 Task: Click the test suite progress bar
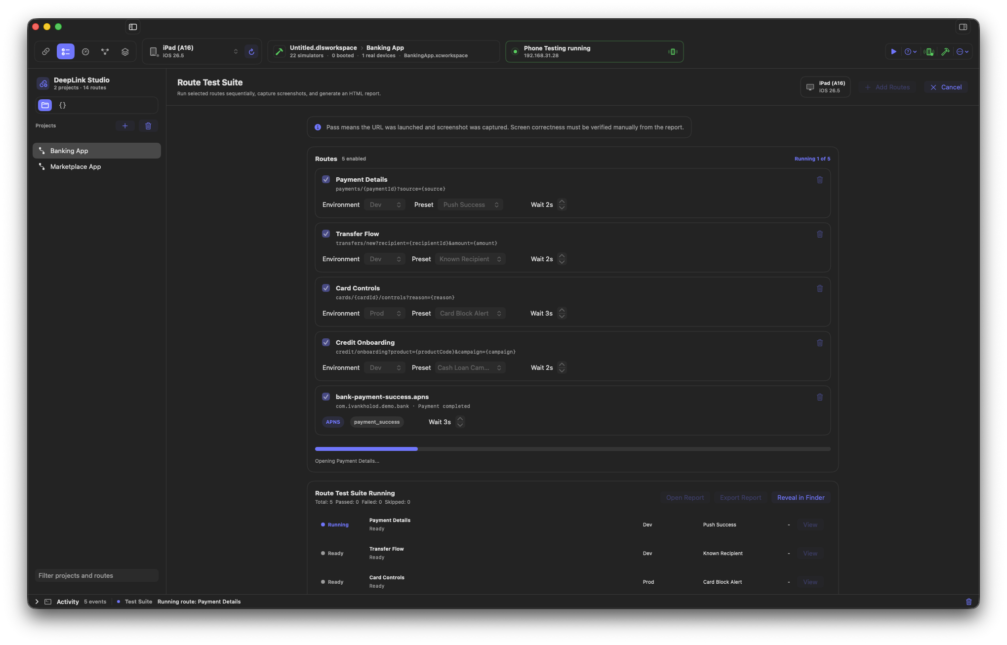point(572,449)
